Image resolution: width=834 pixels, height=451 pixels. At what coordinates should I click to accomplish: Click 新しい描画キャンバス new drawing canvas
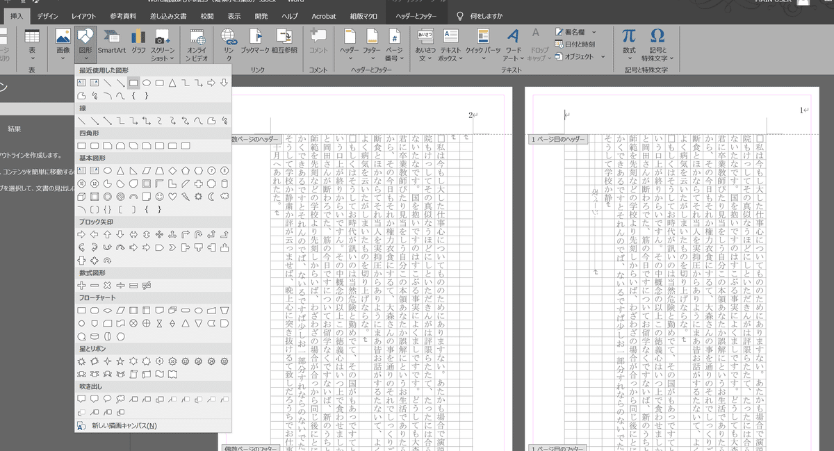pos(124,425)
